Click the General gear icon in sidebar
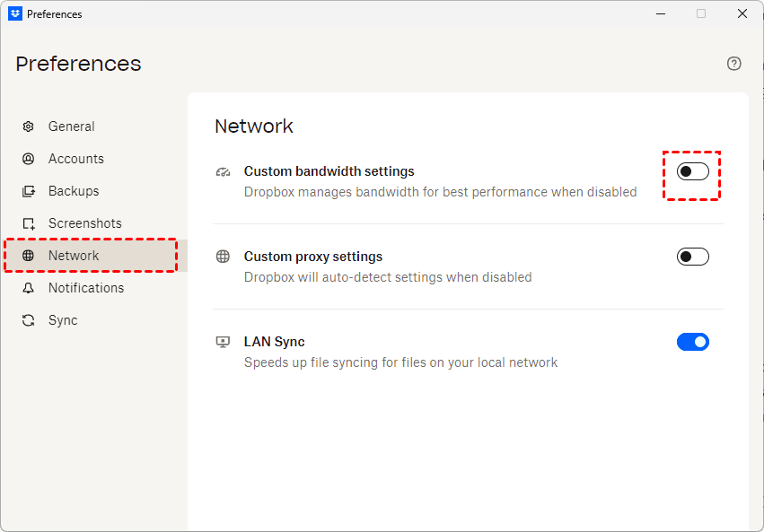 [29, 126]
